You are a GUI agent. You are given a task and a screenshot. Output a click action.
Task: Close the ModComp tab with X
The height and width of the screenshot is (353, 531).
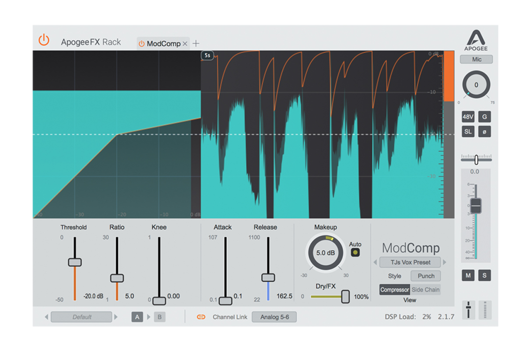(x=185, y=44)
